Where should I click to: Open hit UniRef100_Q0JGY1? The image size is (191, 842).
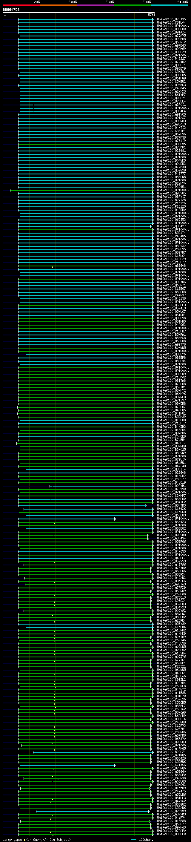(x=171, y=98)
